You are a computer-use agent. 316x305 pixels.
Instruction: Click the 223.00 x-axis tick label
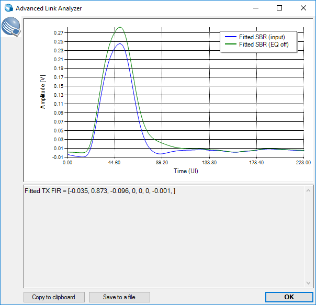[x=303, y=163]
